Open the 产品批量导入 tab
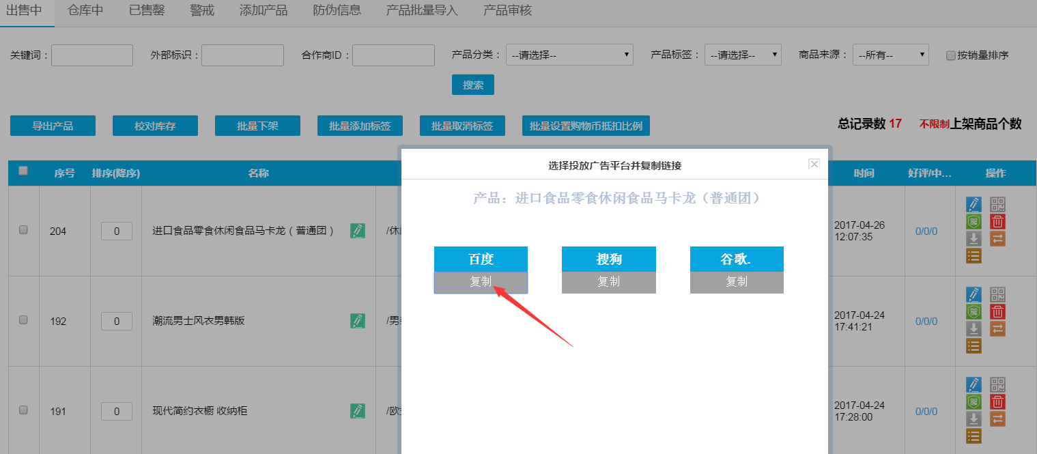This screenshot has height=454, width=1037. tap(422, 11)
